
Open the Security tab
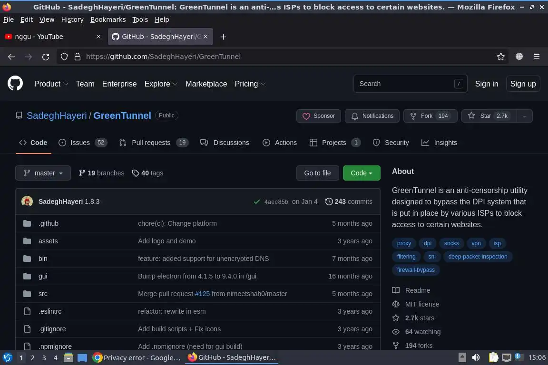(x=391, y=143)
